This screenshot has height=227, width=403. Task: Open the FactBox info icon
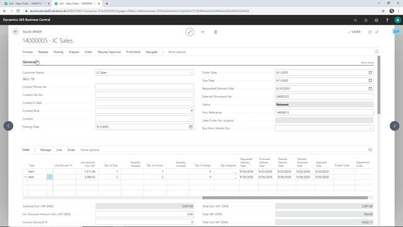377,52
